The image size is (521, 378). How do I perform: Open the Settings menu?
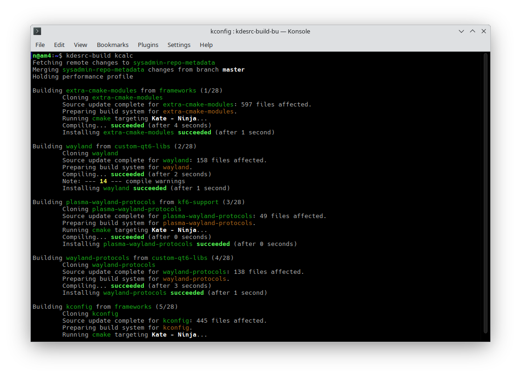point(179,45)
